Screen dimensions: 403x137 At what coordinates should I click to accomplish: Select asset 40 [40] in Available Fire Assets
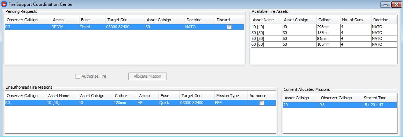pyautogui.click(x=266, y=27)
